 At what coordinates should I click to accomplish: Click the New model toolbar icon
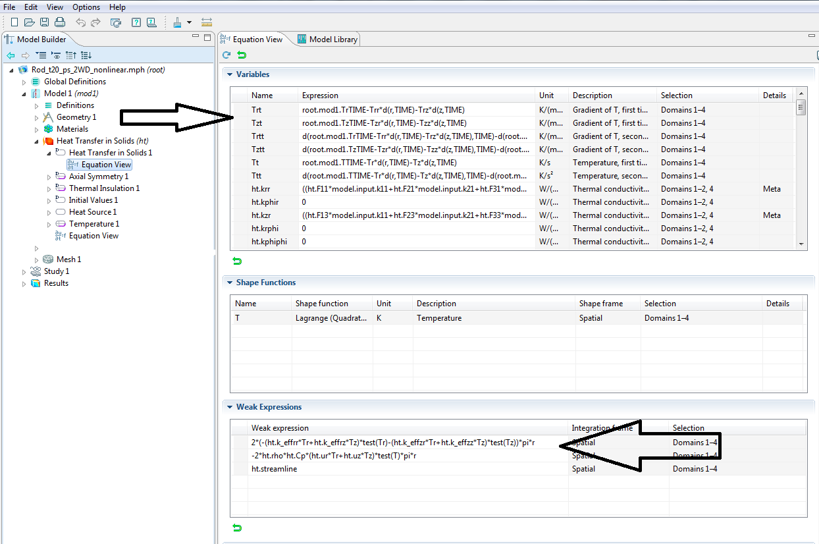pyautogui.click(x=14, y=22)
